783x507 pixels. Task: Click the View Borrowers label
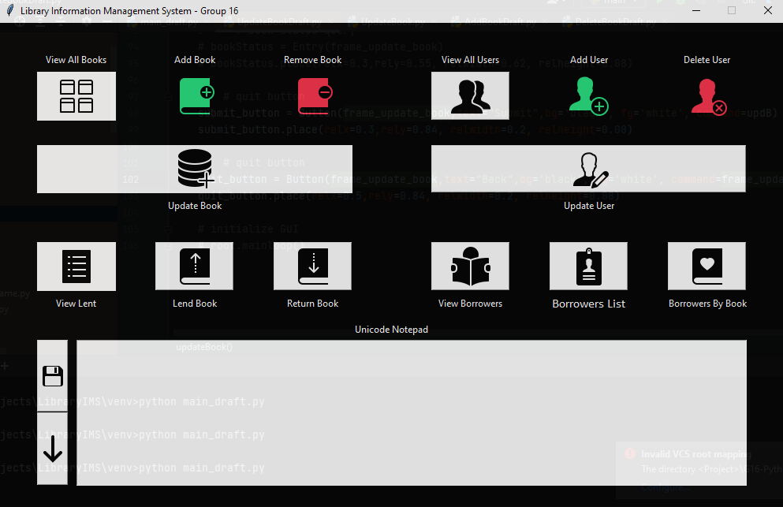[471, 304]
